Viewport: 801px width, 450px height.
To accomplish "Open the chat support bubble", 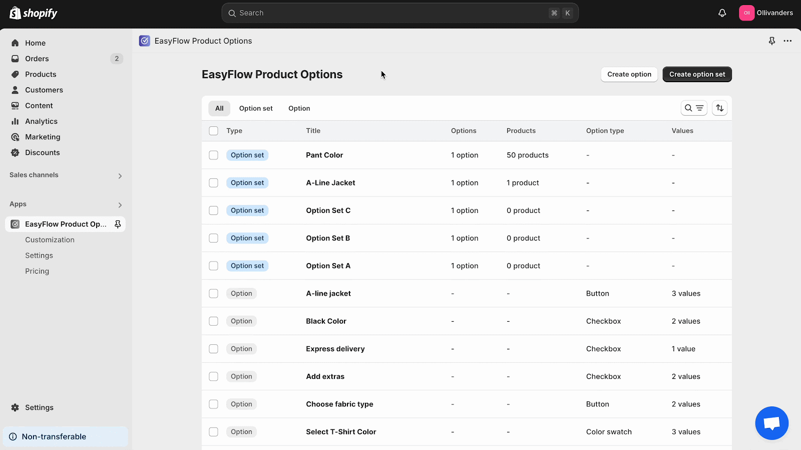I will point(771,423).
